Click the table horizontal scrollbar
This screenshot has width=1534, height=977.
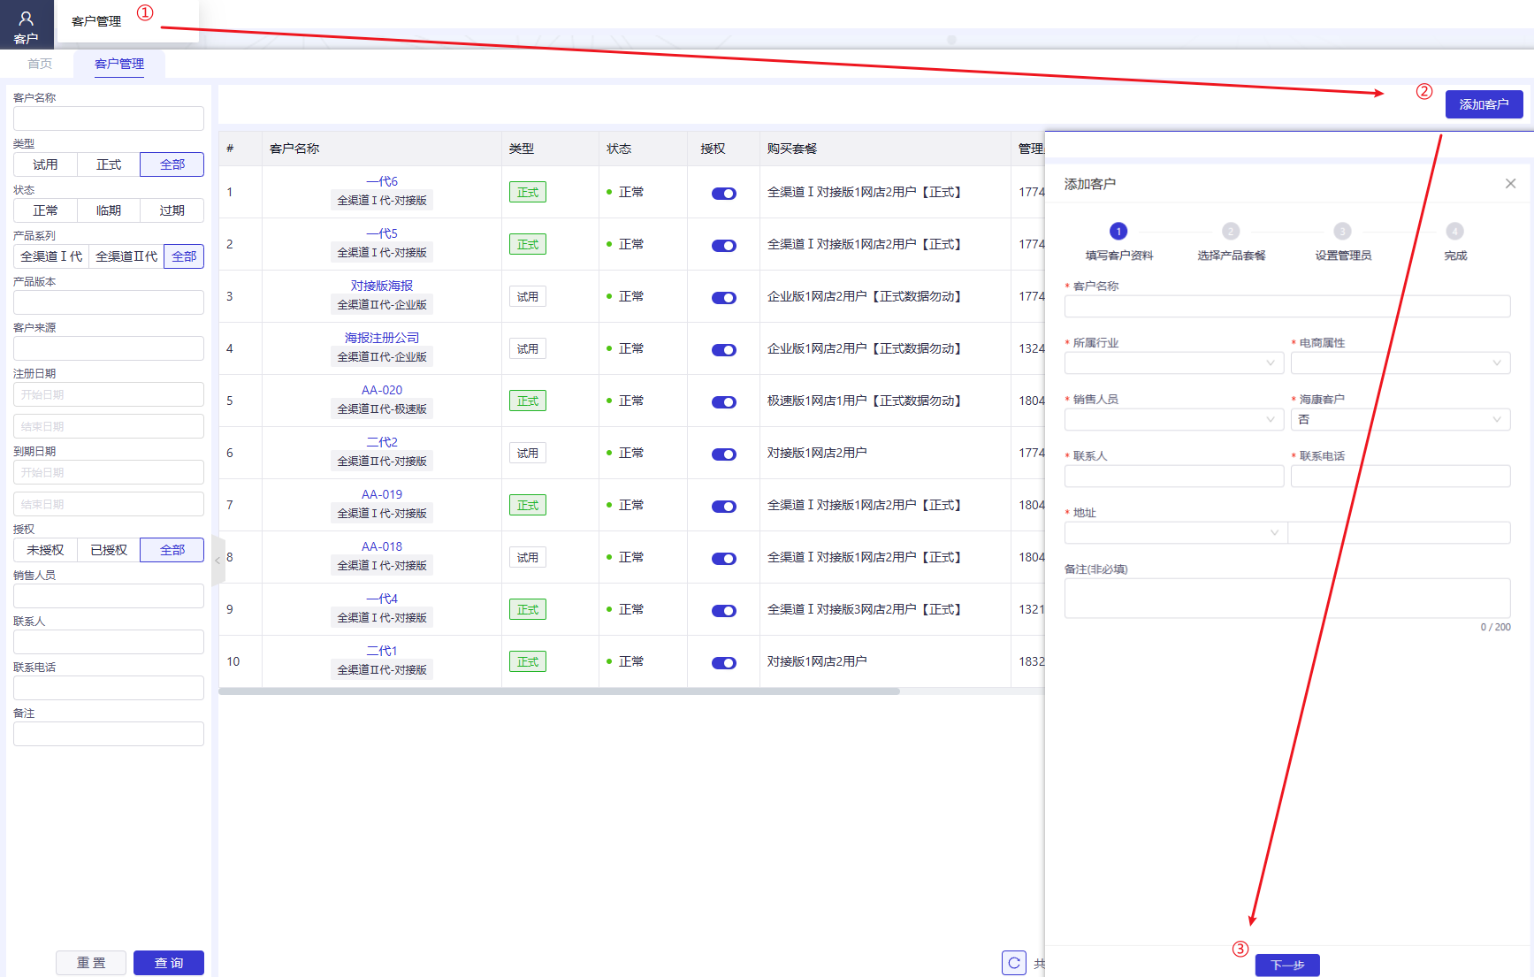[x=559, y=691]
